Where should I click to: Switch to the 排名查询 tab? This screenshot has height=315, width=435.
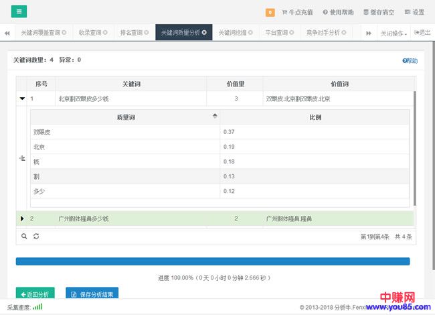pos(134,32)
